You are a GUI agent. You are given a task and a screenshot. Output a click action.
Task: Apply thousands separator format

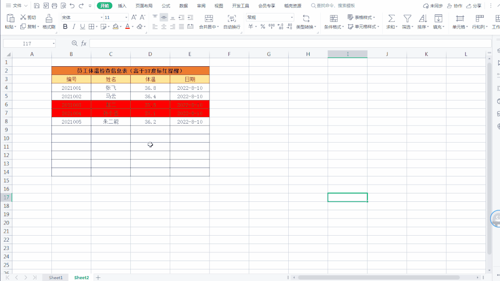(272, 27)
